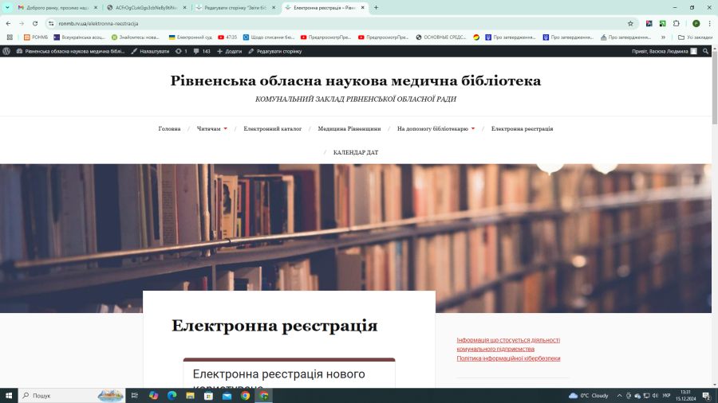
Task: Open Task View on the taskbar
Action: coord(135,396)
